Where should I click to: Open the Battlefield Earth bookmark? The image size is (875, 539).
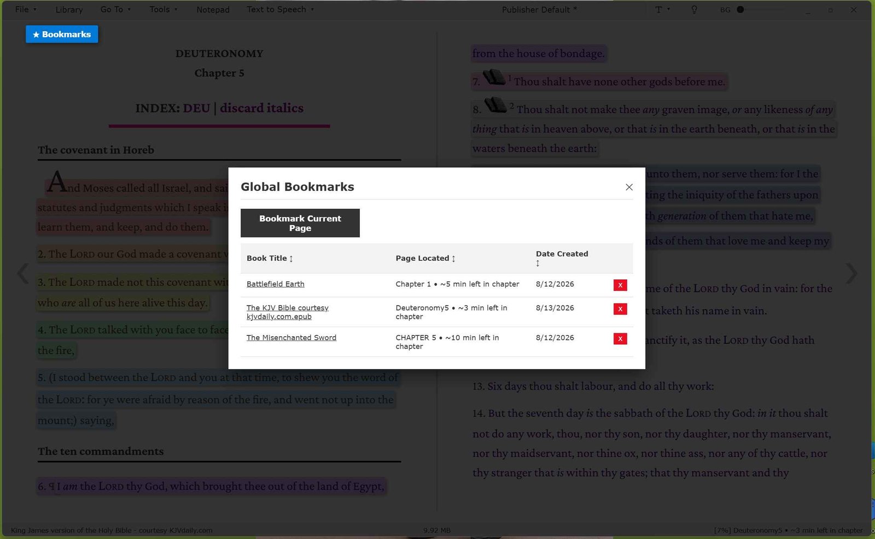click(275, 284)
